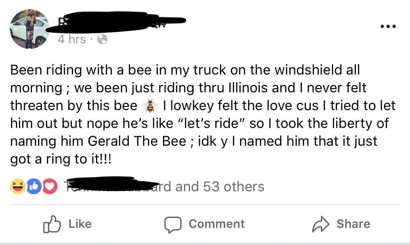Click the post's first line about riding

point(185,70)
